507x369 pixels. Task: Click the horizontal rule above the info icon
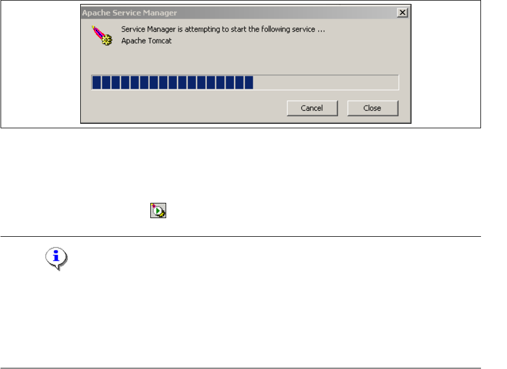241,236
